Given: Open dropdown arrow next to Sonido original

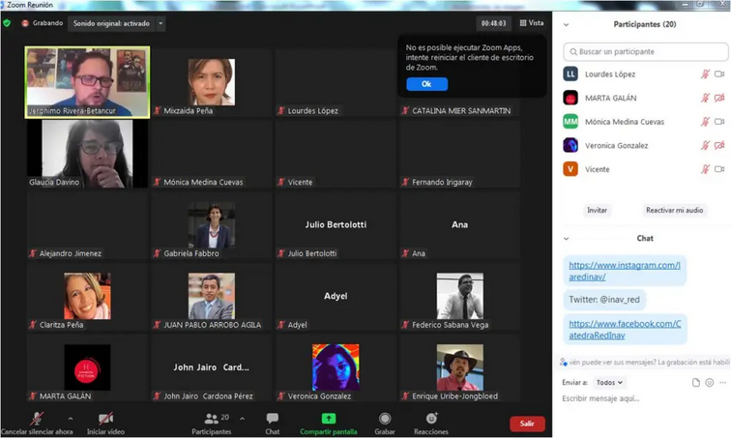Looking at the screenshot, I should [x=161, y=23].
